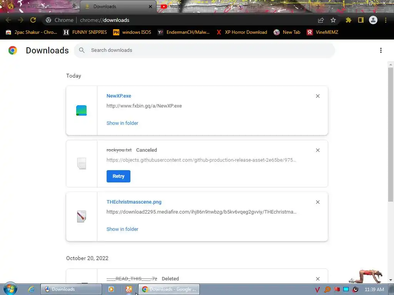Screen dimensions: 394x295
Task: Open the VineMEMZ bookmark
Action: 323,32
